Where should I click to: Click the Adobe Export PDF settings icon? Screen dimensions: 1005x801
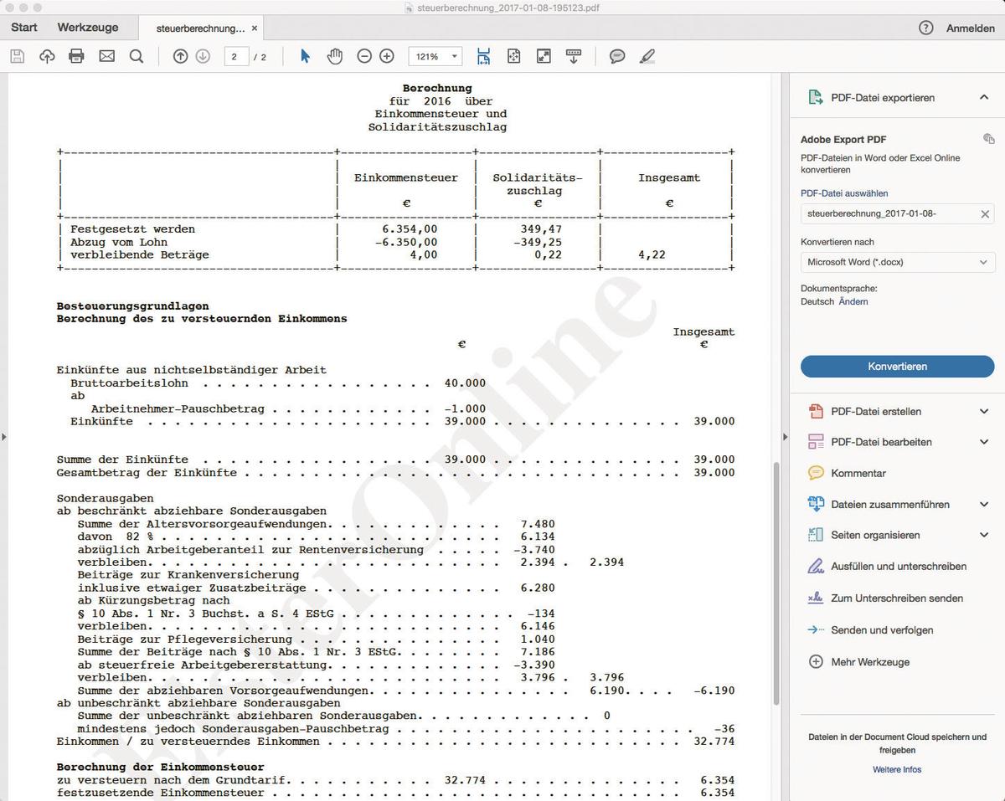(988, 139)
